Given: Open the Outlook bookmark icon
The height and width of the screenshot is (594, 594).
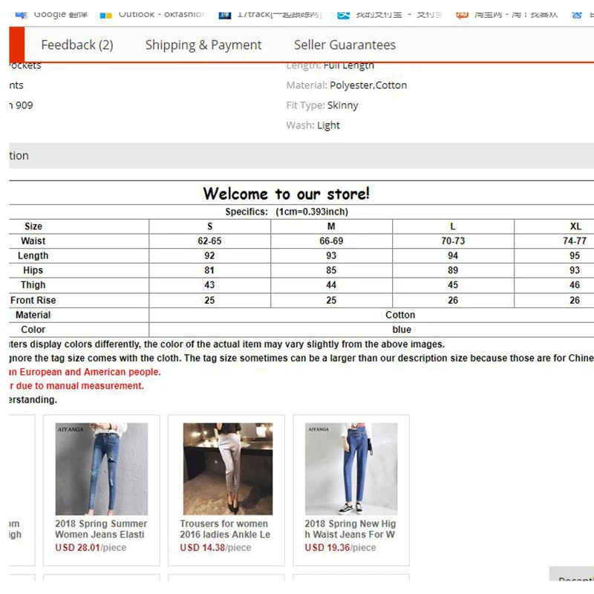Looking at the screenshot, I should coord(105,15).
